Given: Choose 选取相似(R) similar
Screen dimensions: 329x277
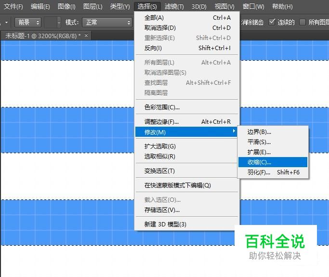Looking at the screenshot, I should tap(187, 157).
